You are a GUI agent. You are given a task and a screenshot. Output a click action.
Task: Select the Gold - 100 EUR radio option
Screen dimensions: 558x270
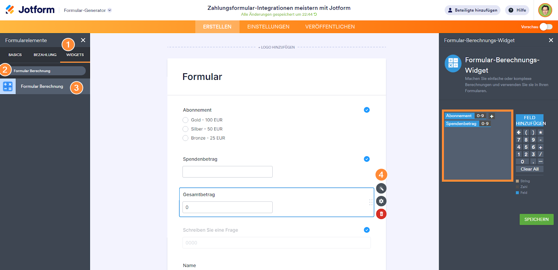click(x=186, y=120)
